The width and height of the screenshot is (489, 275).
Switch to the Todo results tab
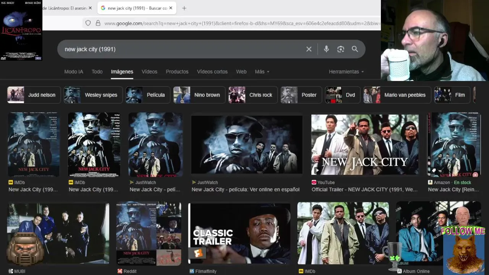(x=97, y=71)
